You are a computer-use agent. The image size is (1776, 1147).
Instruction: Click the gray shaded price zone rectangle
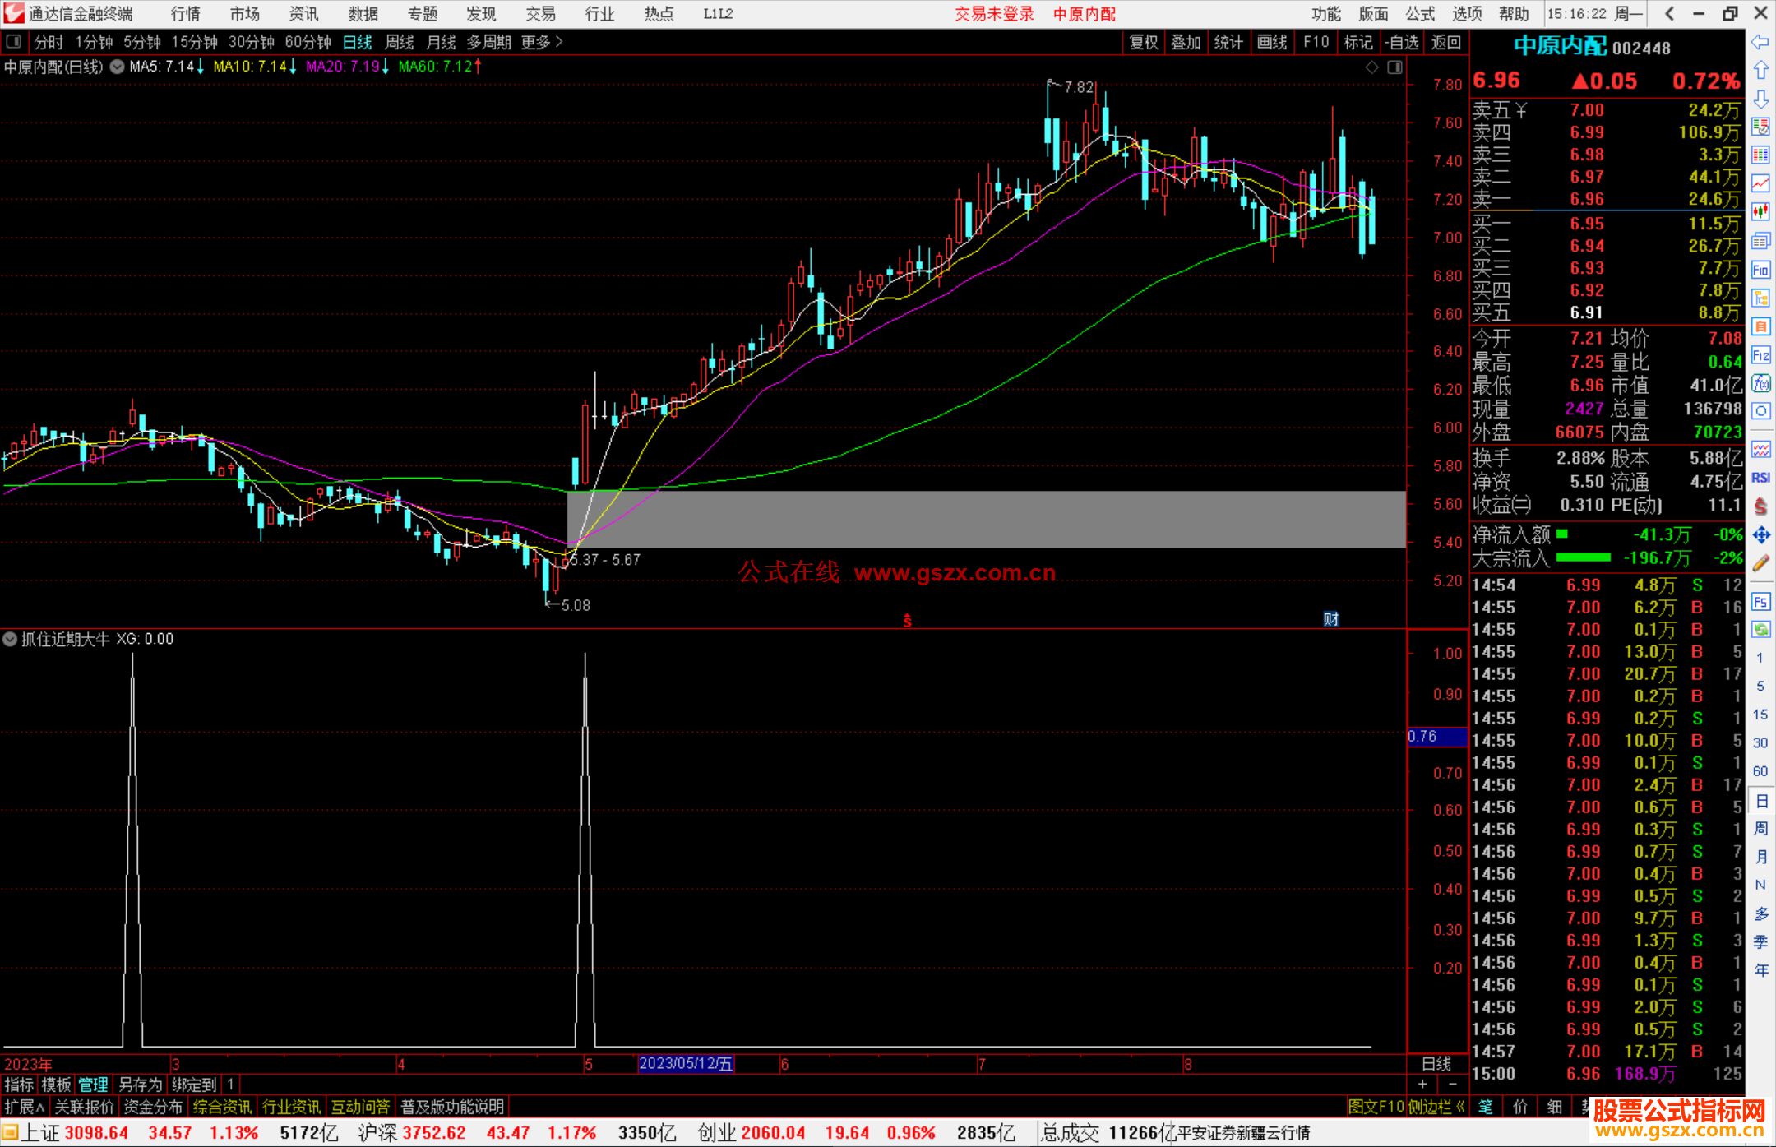987,520
